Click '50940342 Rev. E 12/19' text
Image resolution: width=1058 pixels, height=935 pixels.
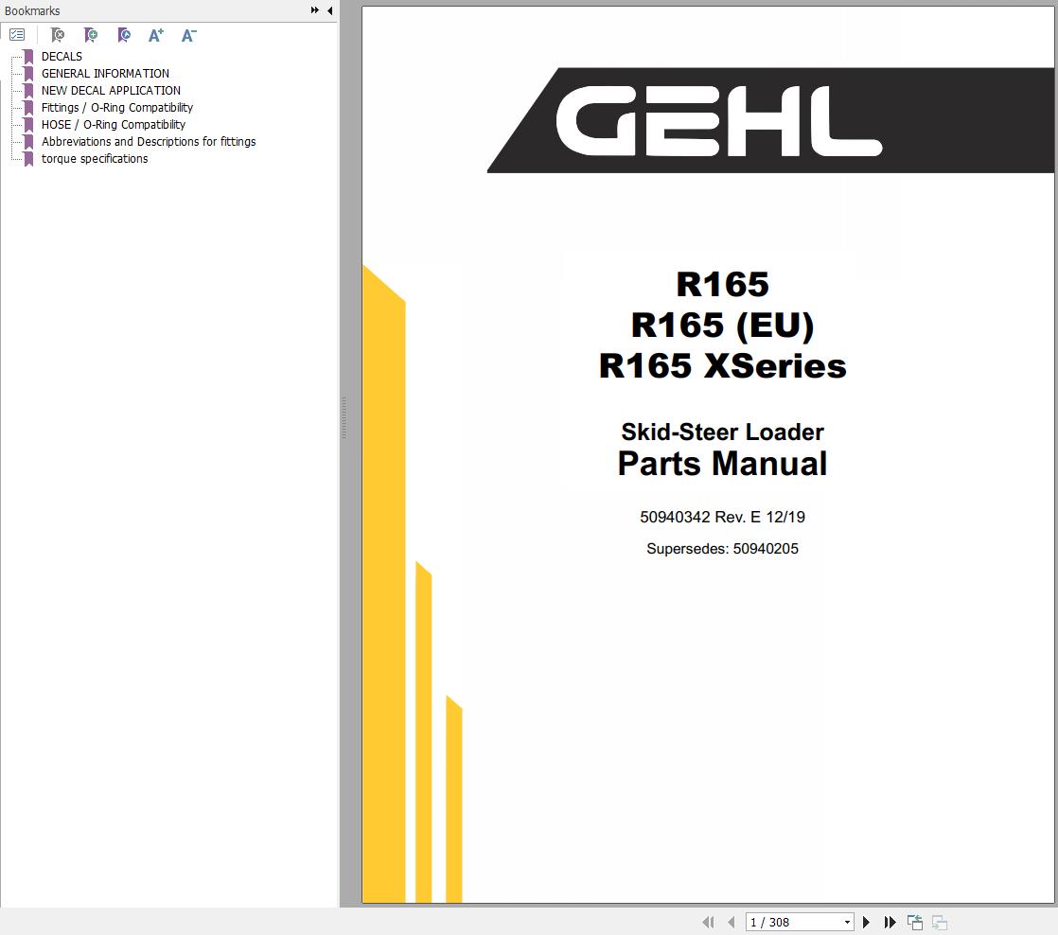tap(722, 517)
